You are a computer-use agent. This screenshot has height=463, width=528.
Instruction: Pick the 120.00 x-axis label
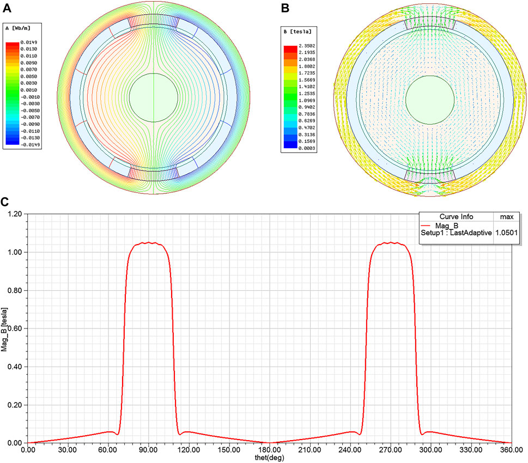point(189,450)
